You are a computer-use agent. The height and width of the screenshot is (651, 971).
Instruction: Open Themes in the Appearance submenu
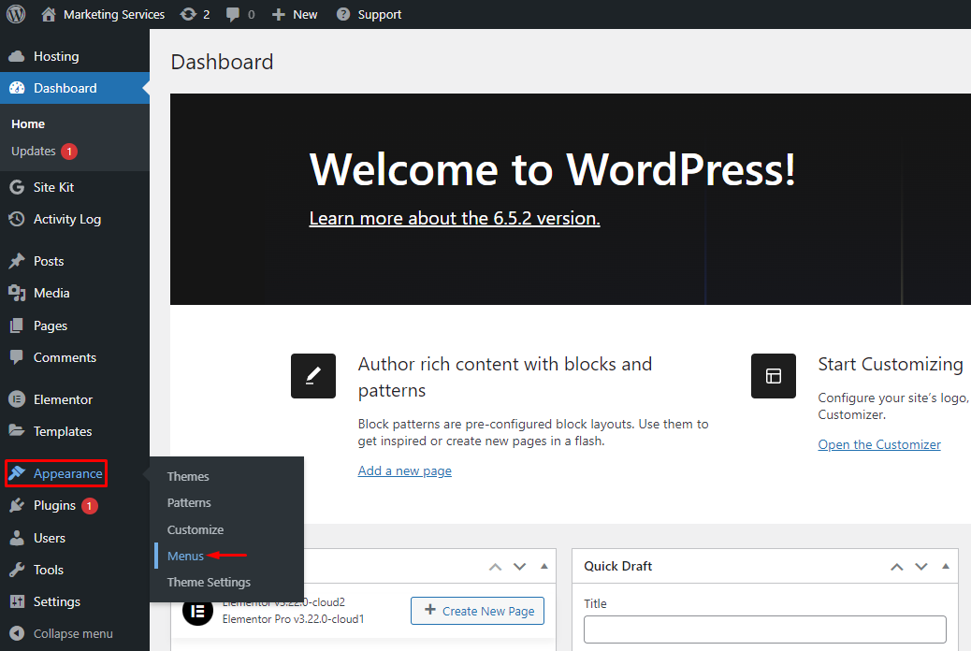pos(188,476)
